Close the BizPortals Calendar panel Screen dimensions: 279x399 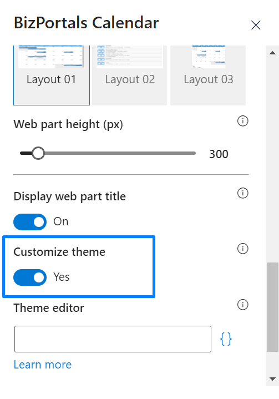pyautogui.click(x=256, y=25)
